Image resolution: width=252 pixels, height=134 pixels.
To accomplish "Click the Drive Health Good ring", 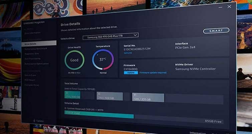I will coord(74,60).
